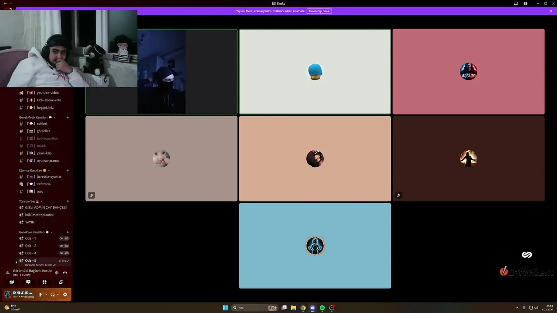This screenshot has width=557, height=313.
Task: Join hükümet toplantisi voice channel
Action: coord(44,215)
